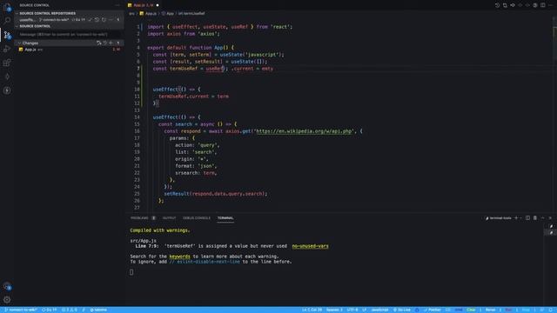This screenshot has width=557, height=313.
Task: Click setResult line 25 in editor
Action: [x=215, y=194]
